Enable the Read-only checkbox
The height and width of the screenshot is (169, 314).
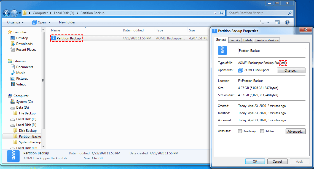[240, 131]
